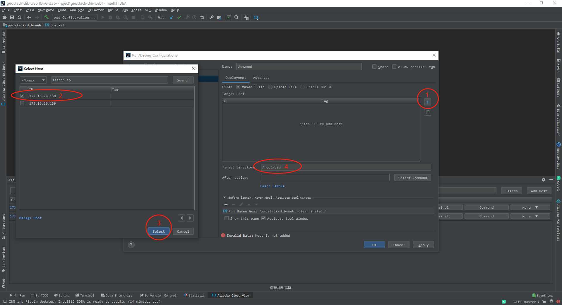562x305 pixels.
Task: Open the Database side tool window
Action: (x=558, y=88)
